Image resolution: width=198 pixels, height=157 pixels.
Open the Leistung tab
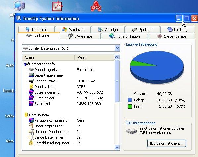[x=177, y=29]
